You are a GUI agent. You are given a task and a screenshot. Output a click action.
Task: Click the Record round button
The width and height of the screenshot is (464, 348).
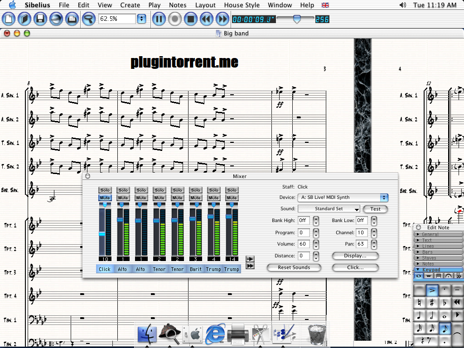pos(175,19)
